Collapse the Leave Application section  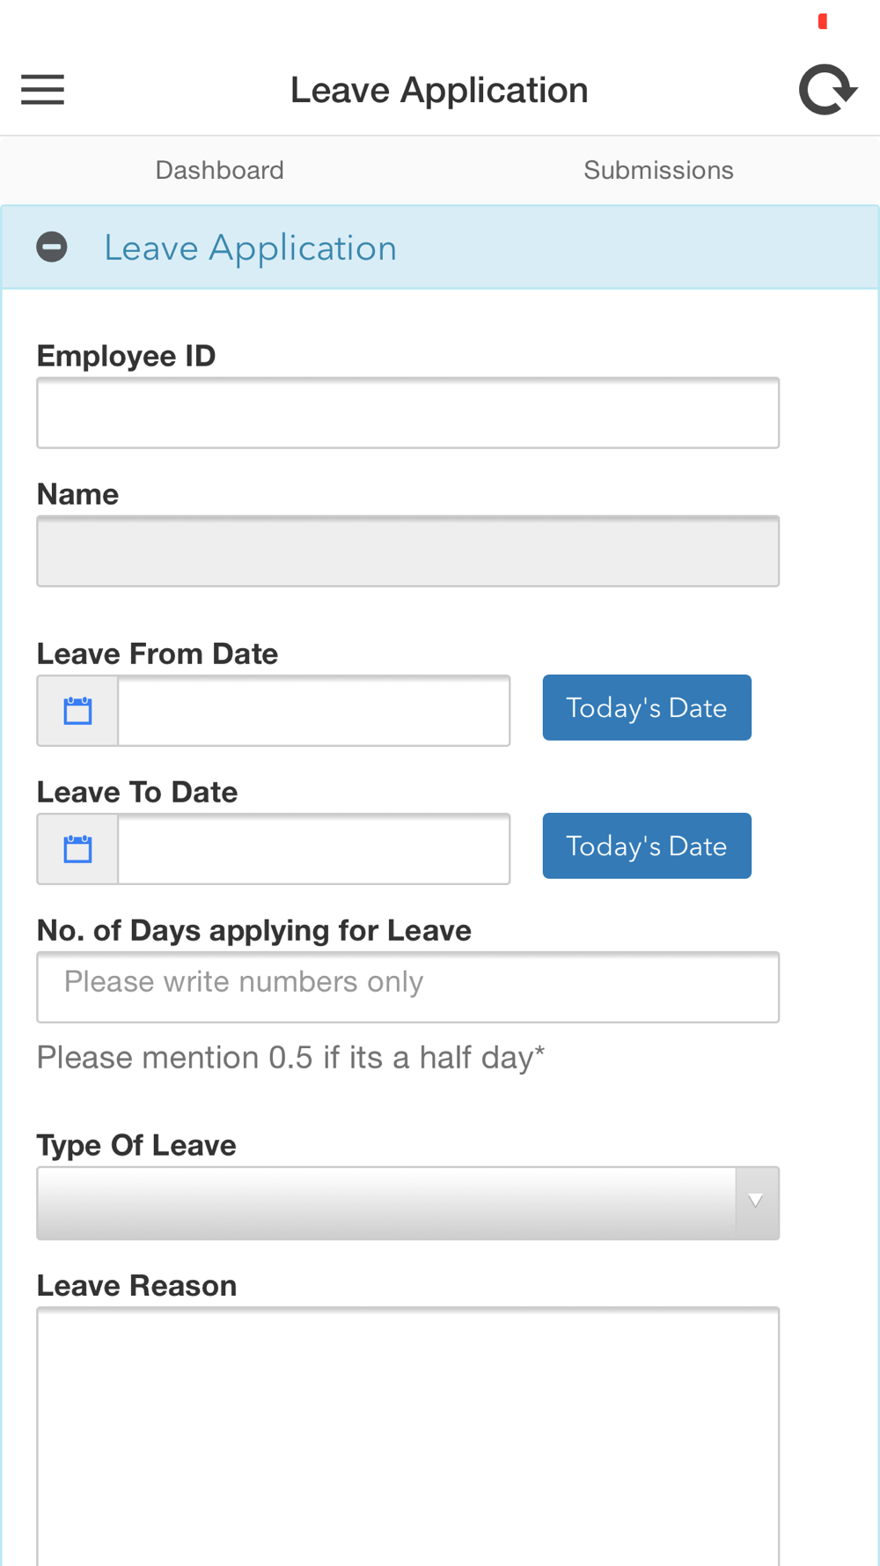point(52,247)
